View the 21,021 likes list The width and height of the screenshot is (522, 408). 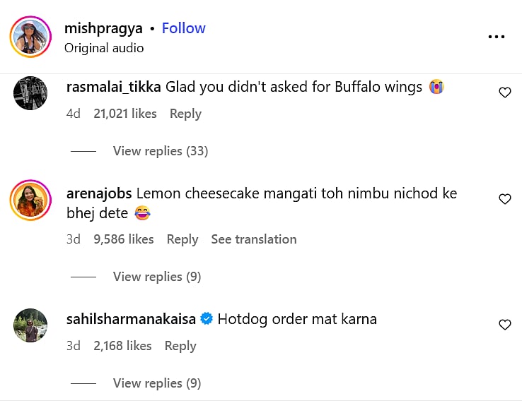(125, 114)
